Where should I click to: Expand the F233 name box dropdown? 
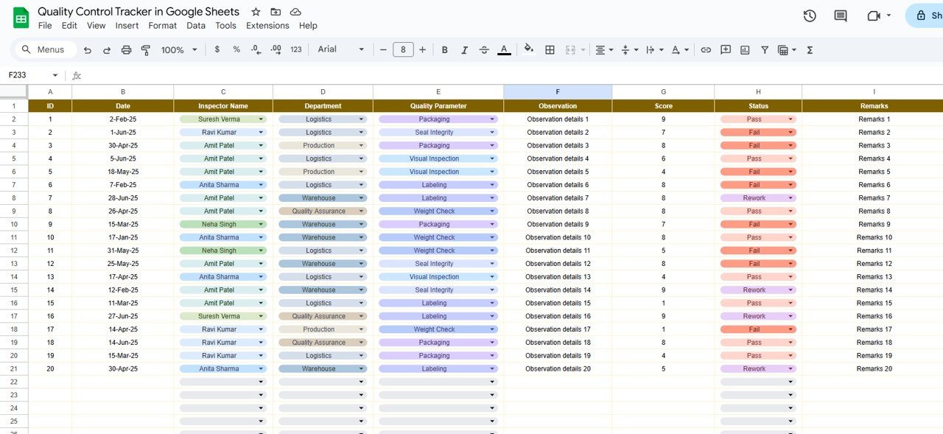[x=55, y=75]
